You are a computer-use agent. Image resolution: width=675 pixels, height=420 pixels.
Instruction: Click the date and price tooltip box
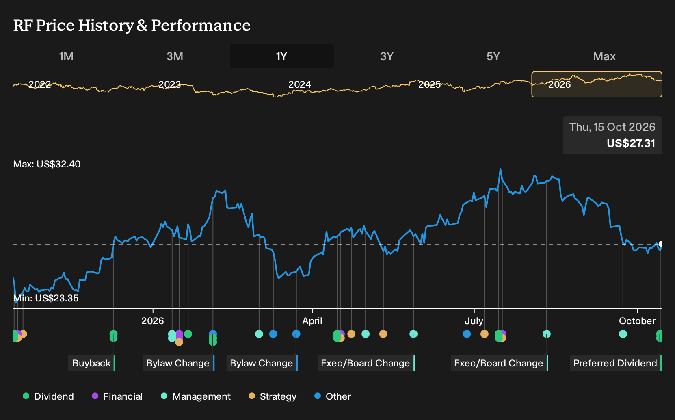coord(612,135)
